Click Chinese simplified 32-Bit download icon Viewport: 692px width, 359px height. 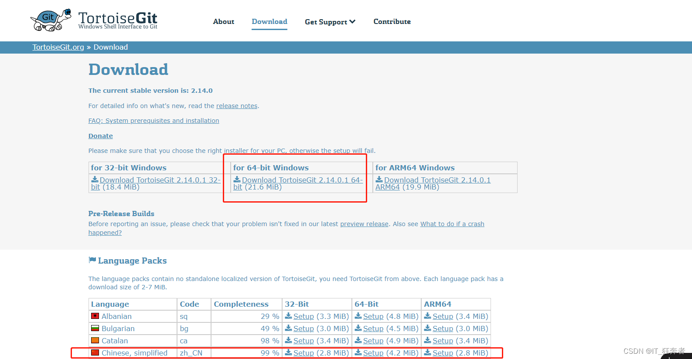(288, 352)
